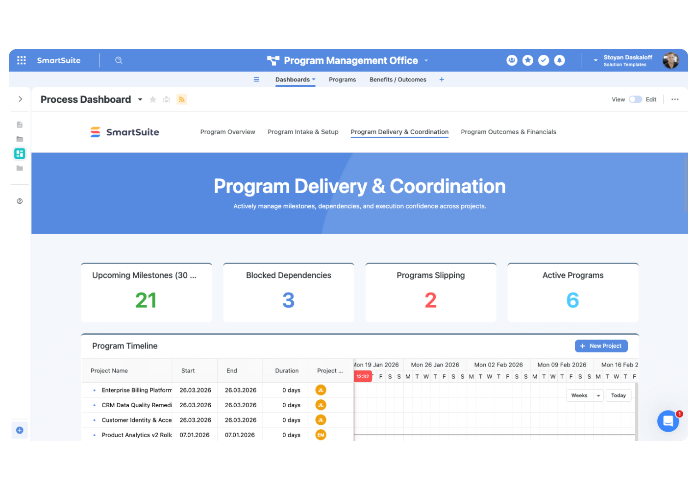This screenshot has width=696, height=490.
Task: Click the Project owner column header
Action: [x=330, y=370]
